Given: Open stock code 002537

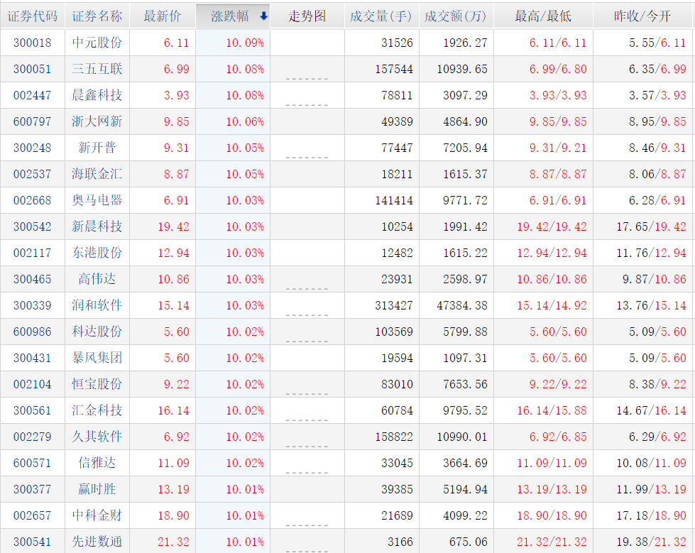Looking at the screenshot, I should coord(33,174).
